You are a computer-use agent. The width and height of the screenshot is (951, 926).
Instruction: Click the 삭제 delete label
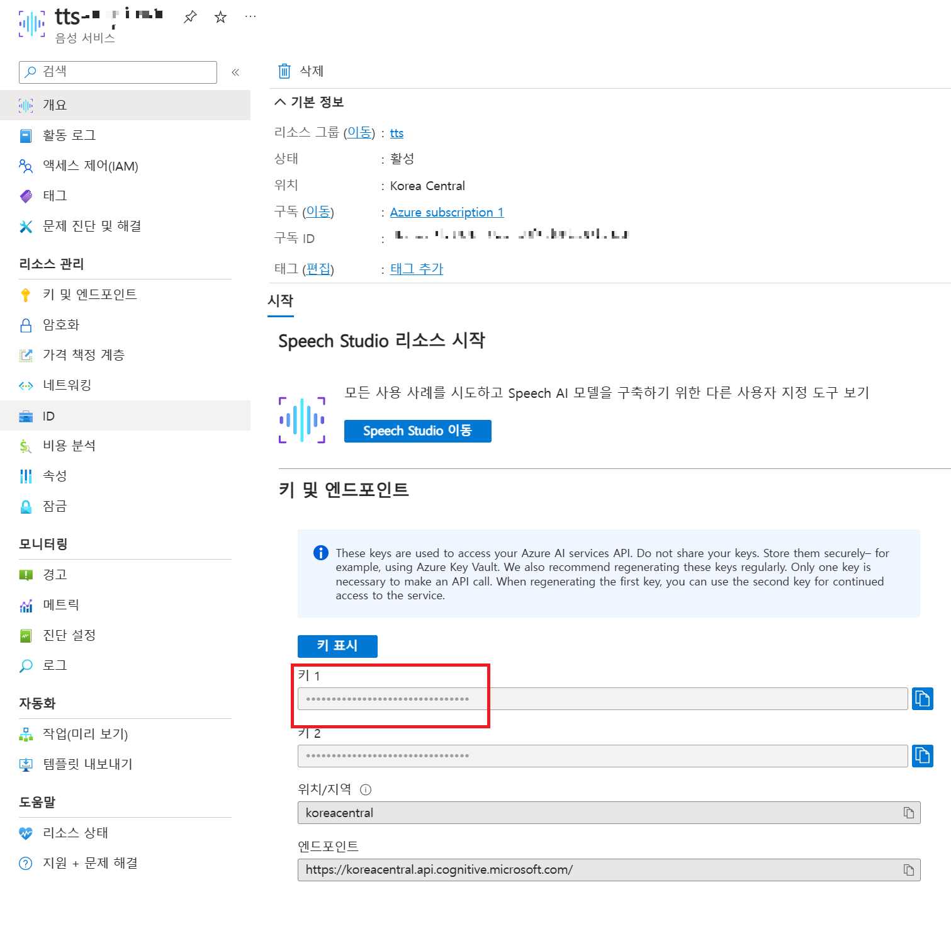point(312,71)
